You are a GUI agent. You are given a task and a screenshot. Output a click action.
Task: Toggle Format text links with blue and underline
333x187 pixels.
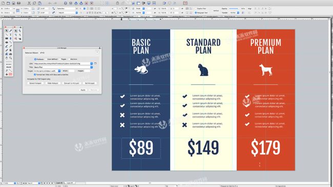(x=35, y=75)
